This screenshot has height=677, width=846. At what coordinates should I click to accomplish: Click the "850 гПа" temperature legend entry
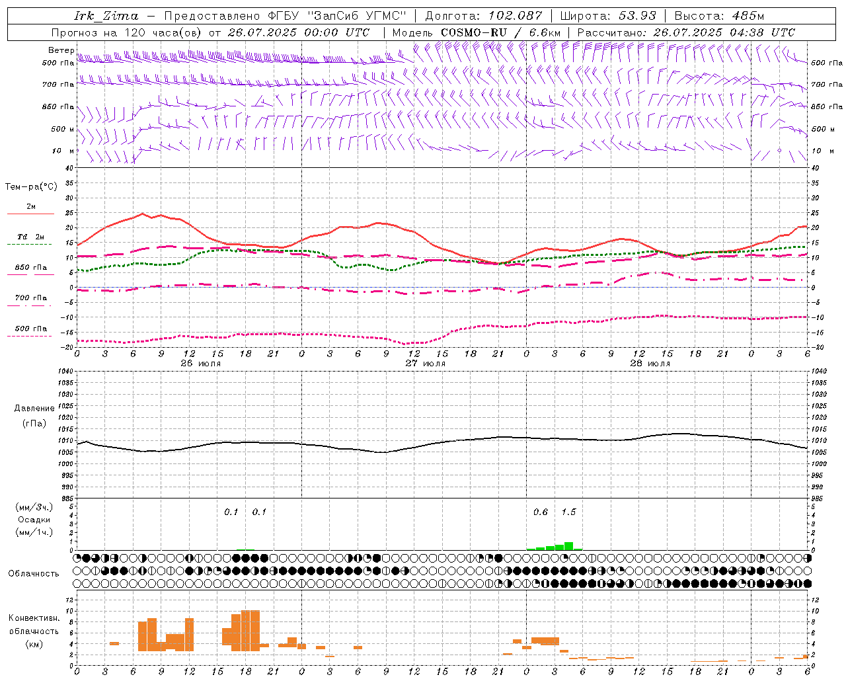(x=31, y=268)
